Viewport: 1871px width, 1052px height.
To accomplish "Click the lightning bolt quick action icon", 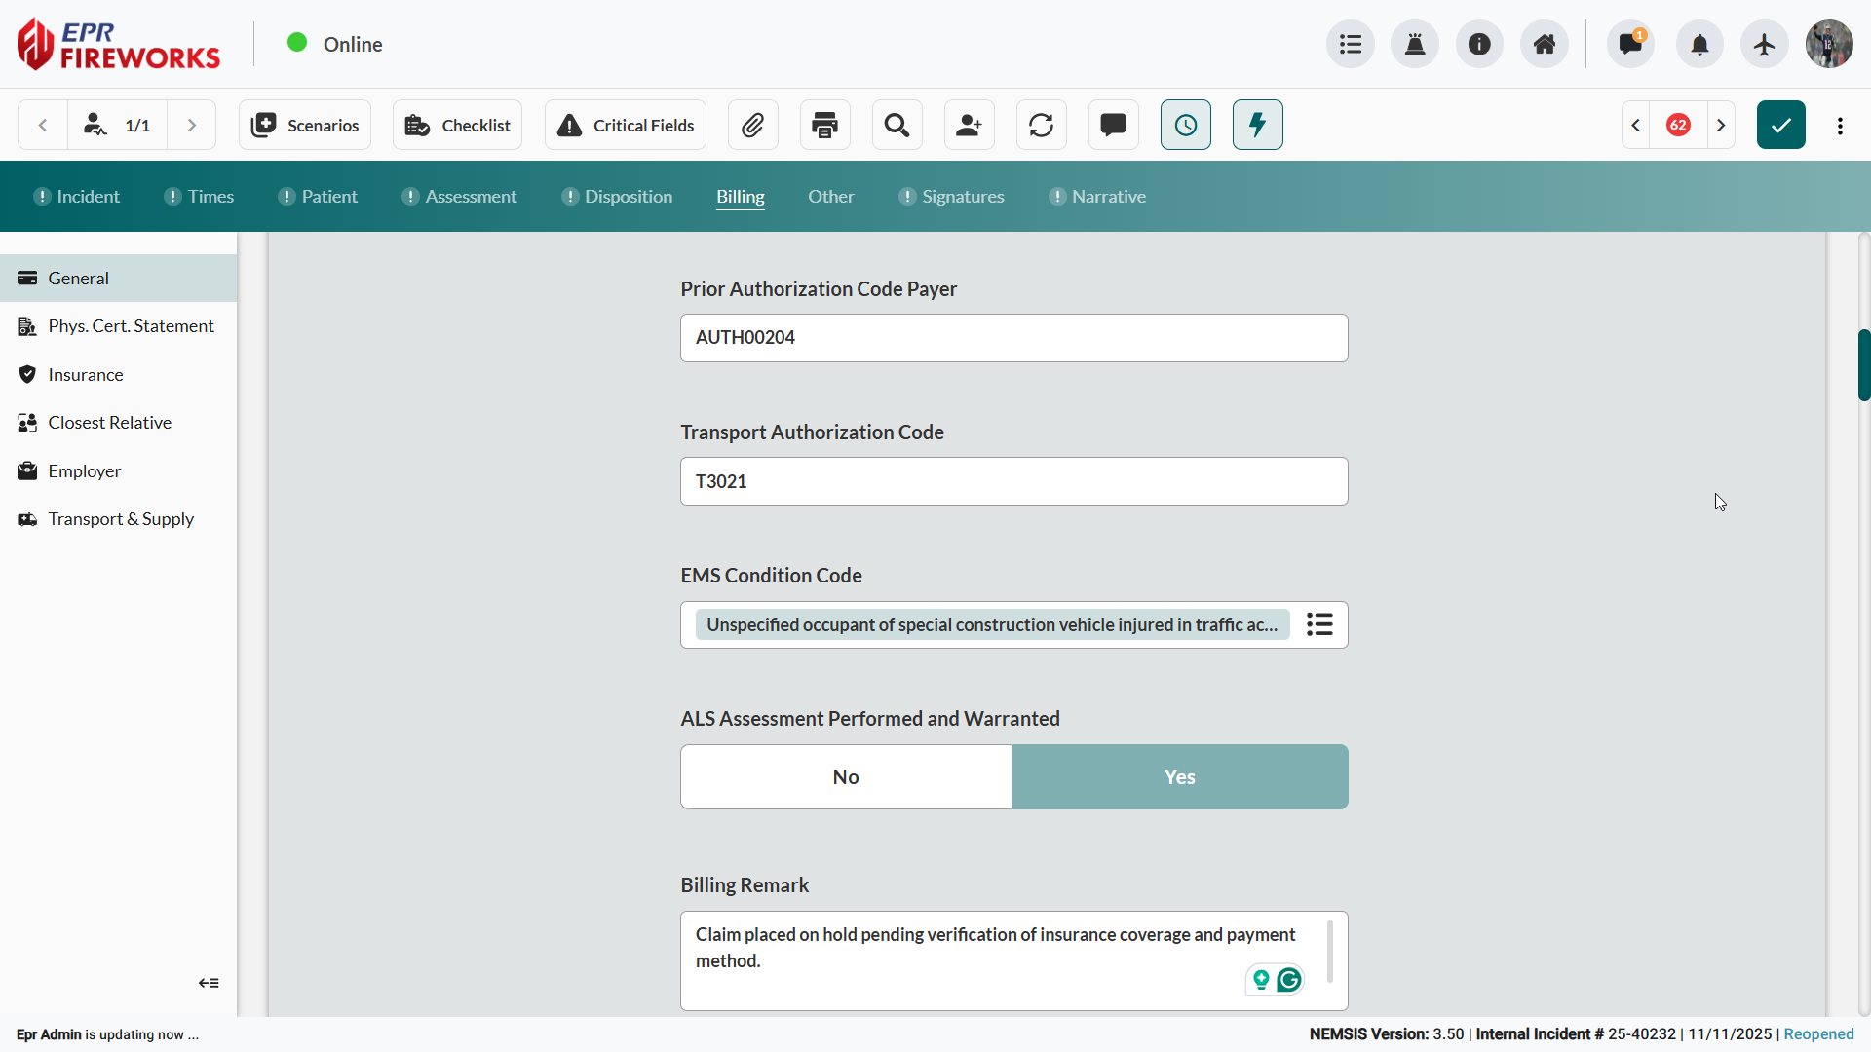I will click(x=1257, y=125).
